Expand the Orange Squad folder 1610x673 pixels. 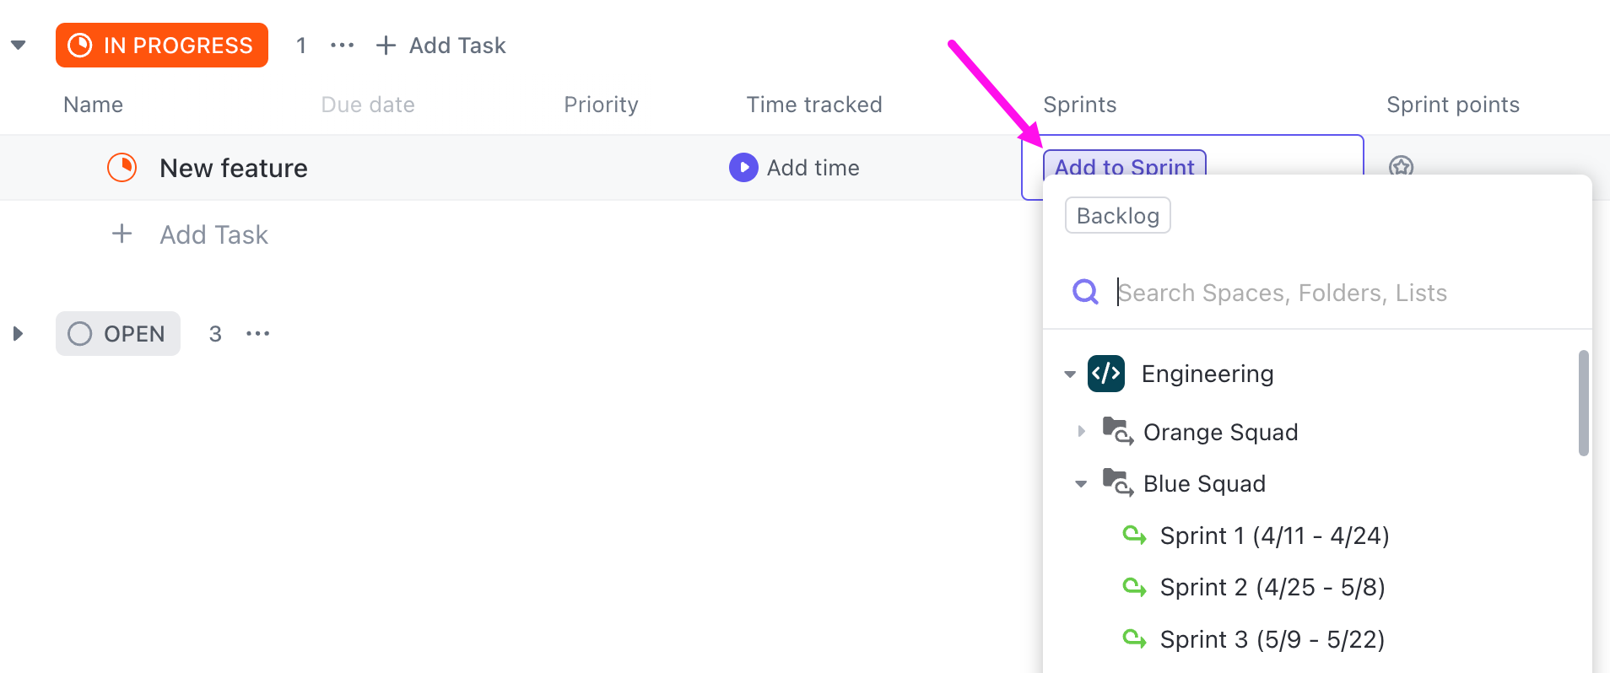(1083, 431)
